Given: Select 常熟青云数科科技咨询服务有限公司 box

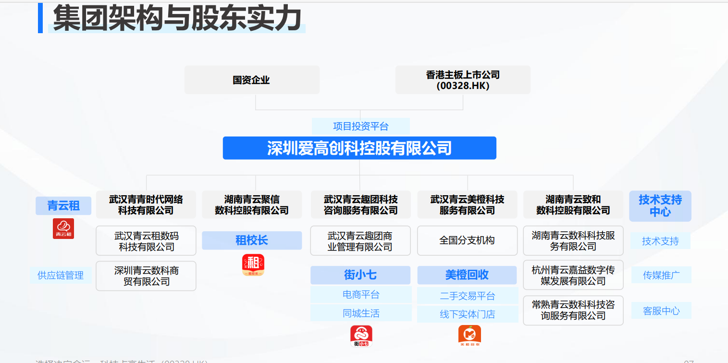Looking at the screenshot, I should click(573, 310).
